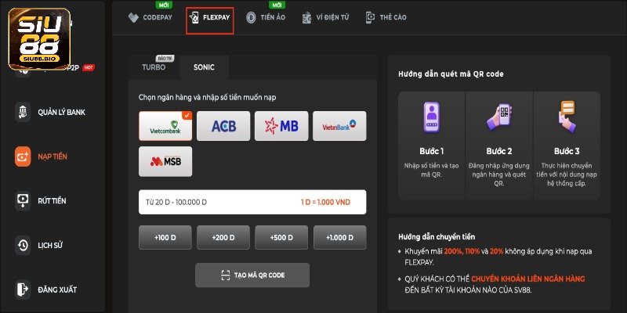Click the CODEPAY diamond icon
This screenshot has width=627, height=313.
click(x=133, y=17)
